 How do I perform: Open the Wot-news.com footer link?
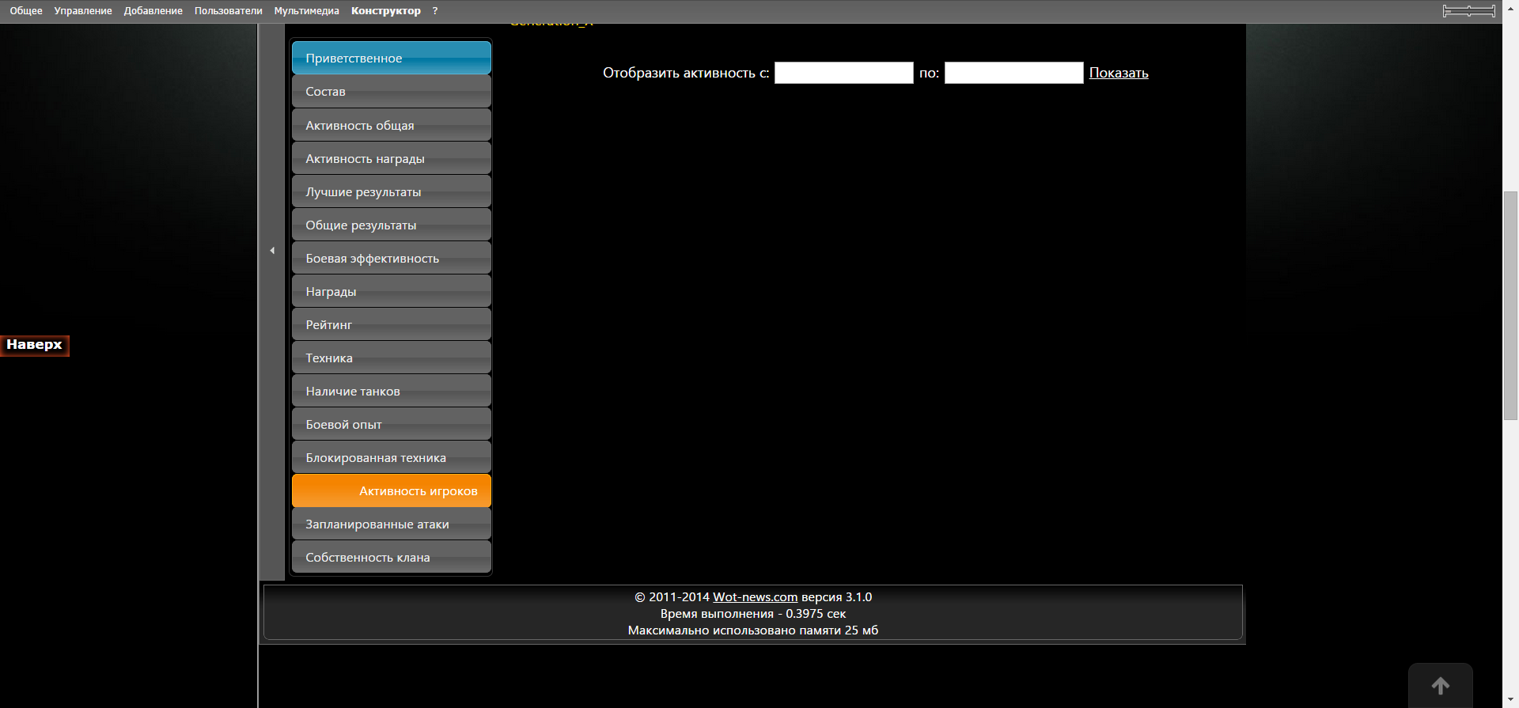(755, 597)
